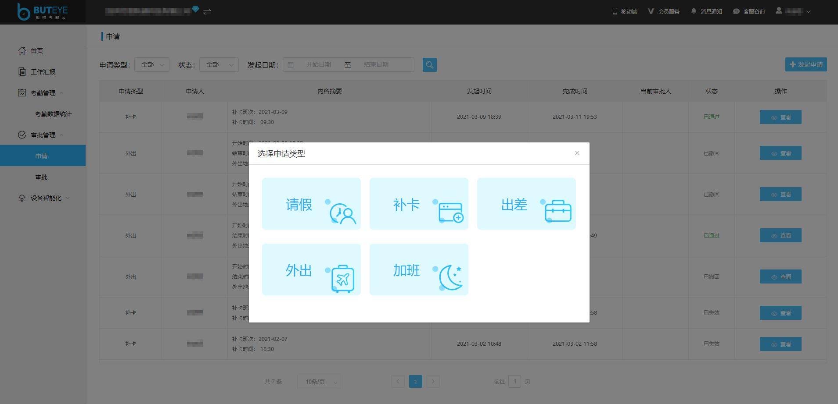Close the 选择申请类型 dialog
This screenshot has height=404, width=838.
click(577, 153)
